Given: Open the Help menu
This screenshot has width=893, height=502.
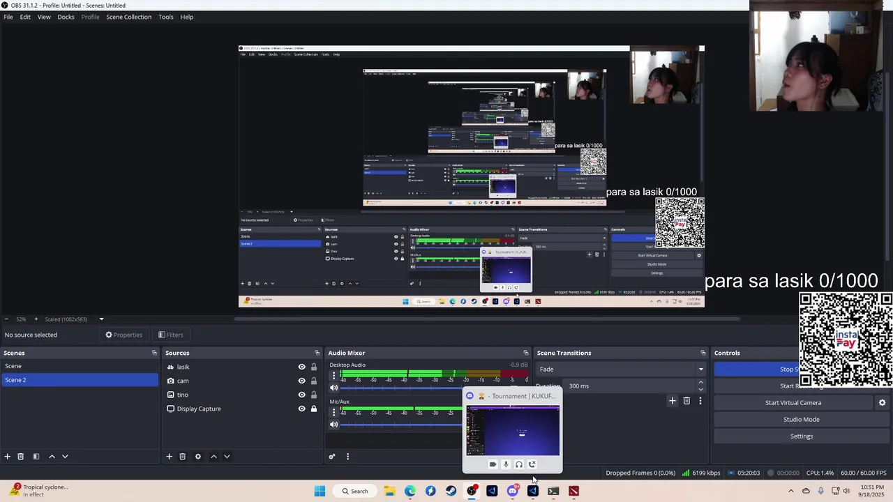Looking at the screenshot, I should point(187,17).
